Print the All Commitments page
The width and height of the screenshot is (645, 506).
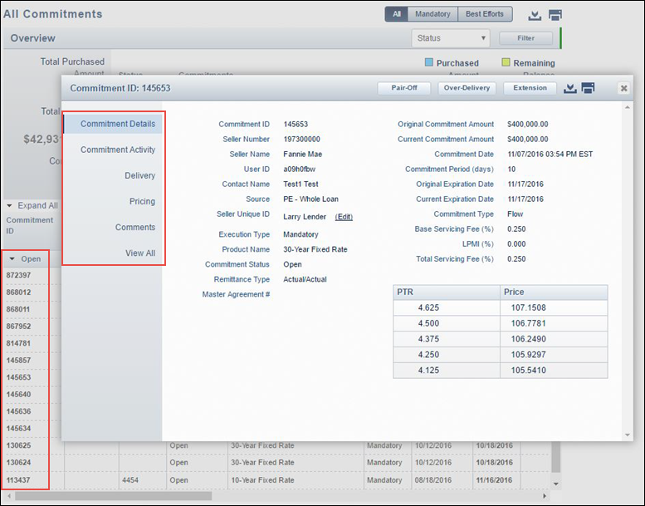[555, 16]
